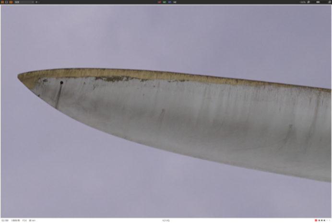Expand the small arrow next to plus icon
This screenshot has width=332, height=223.
(39, 2)
